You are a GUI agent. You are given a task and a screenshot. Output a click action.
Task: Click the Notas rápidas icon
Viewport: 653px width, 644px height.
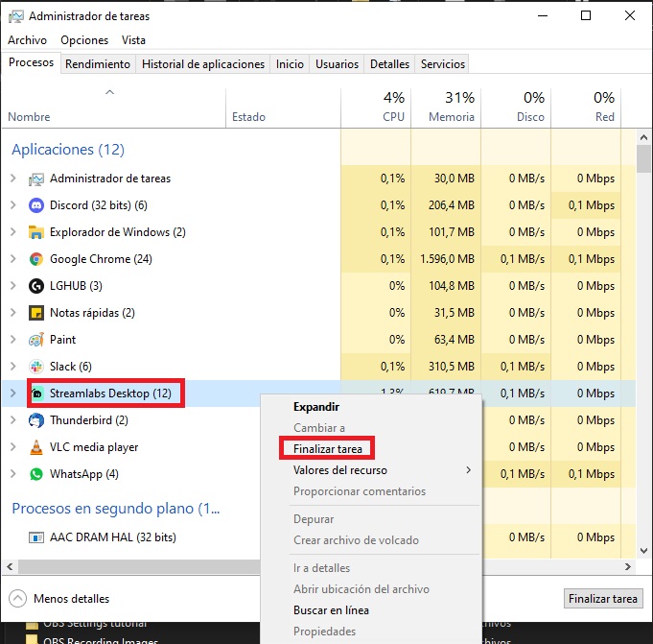point(36,313)
